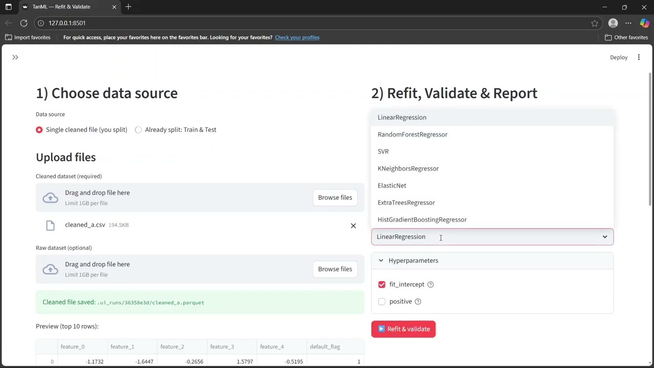Select the ElasticNet model option
The height and width of the screenshot is (368, 654).
click(x=392, y=186)
